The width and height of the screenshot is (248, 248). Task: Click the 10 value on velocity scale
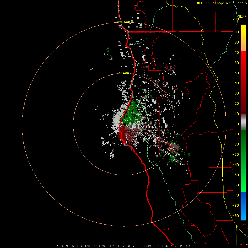pyautogui.click(x=237, y=114)
